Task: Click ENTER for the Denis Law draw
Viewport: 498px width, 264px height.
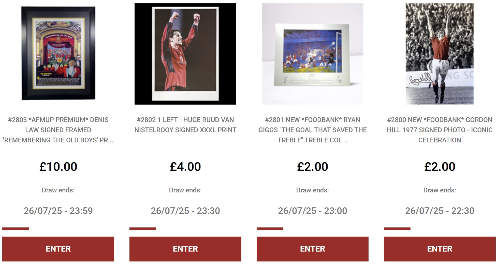Action: coord(58,249)
